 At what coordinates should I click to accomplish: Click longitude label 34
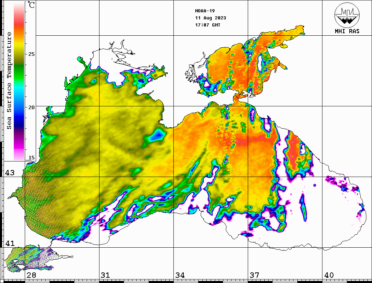180,275
